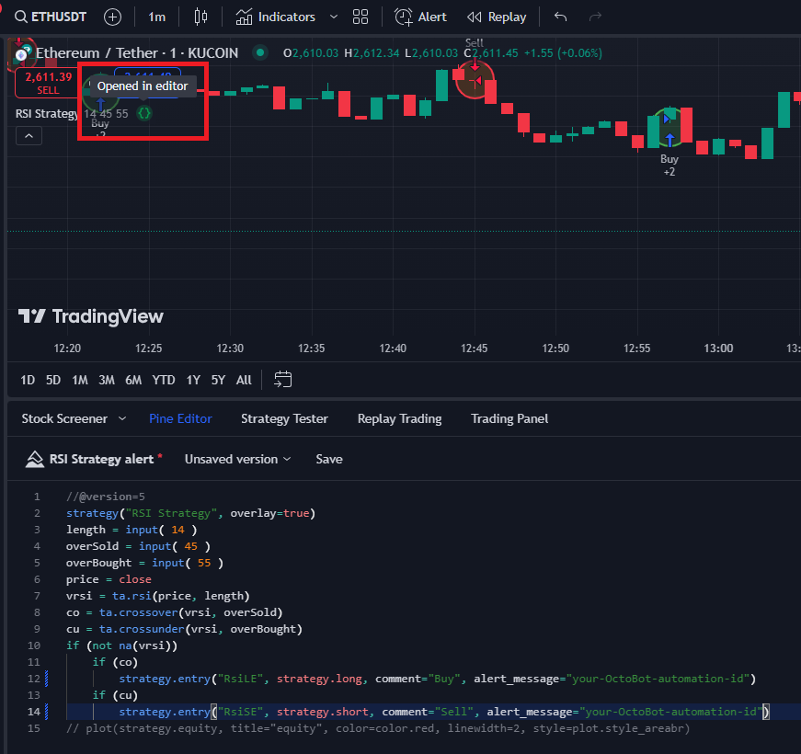Click the price change +1.55 (+0.06%) value

tap(563, 53)
